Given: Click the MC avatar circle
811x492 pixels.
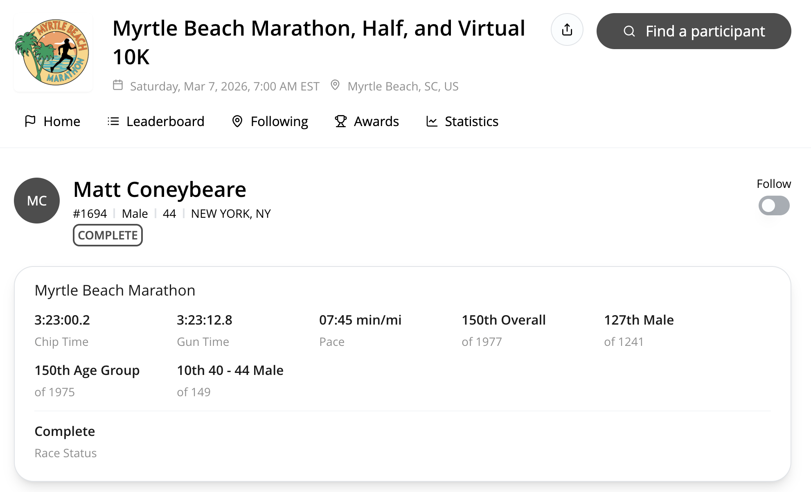Looking at the screenshot, I should point(37,201).
